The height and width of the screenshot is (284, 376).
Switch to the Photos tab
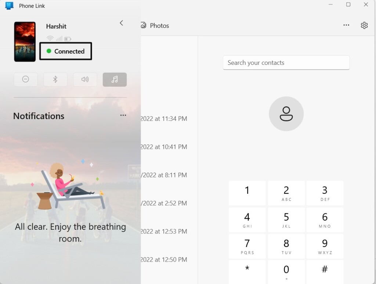pyautogui.click(x=155, y=26)
